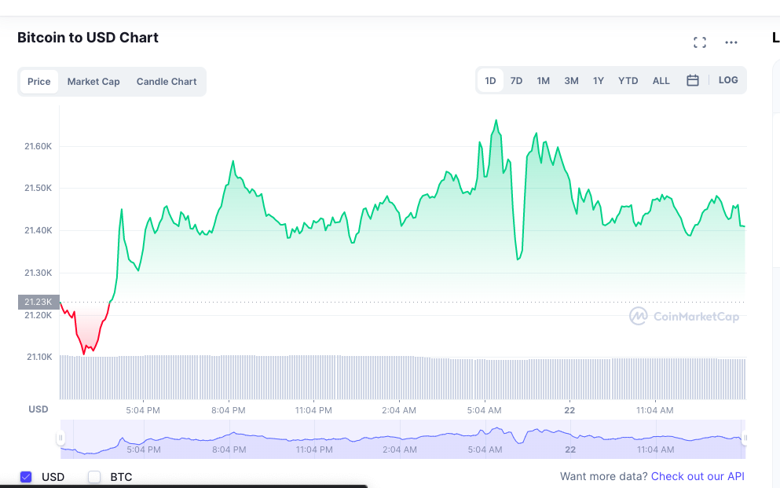The image size is (780, 488).
Task: Open the chart in fullscreen mode
Action: point(699,42)
